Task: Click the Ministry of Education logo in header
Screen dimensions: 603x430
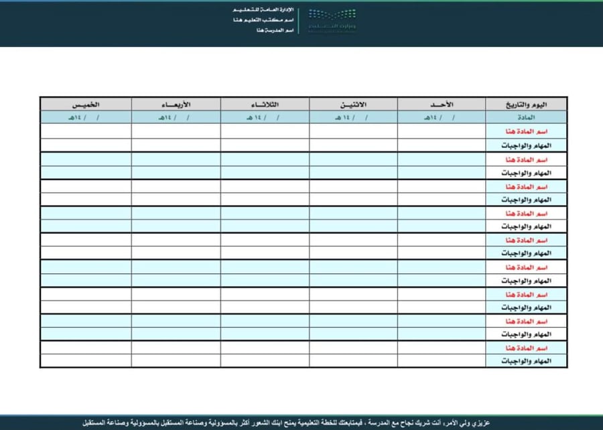Action: point(332,21)
